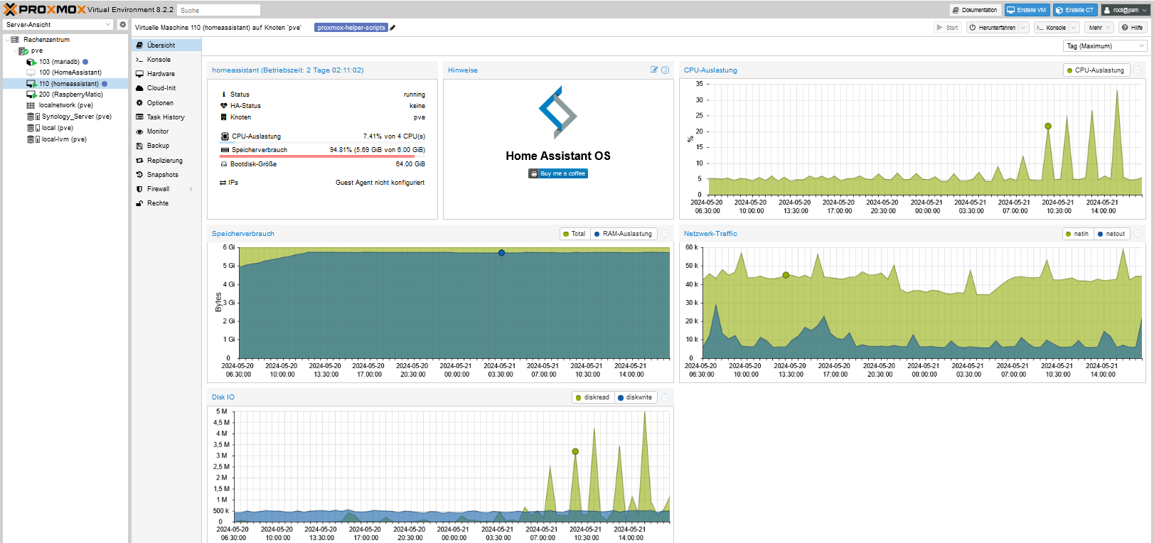Open the Übersicht menu item
This screenshot has width=1154, height=543.
coord(166,45)
